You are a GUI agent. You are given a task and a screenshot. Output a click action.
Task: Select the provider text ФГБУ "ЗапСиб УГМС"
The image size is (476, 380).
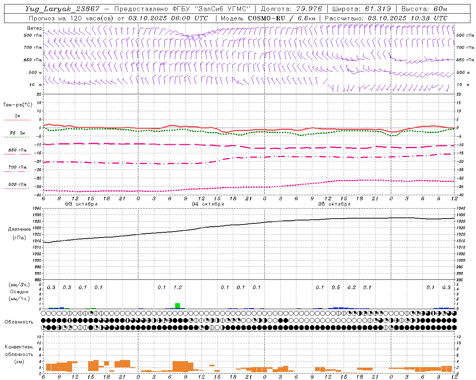(x=211, y=9)
